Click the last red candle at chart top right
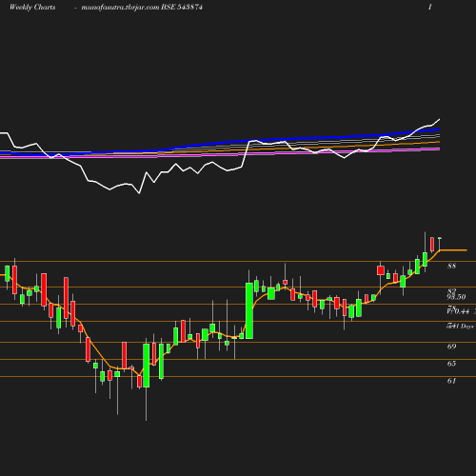The width and height of the screenshot is (476, 476). [432, 245]
